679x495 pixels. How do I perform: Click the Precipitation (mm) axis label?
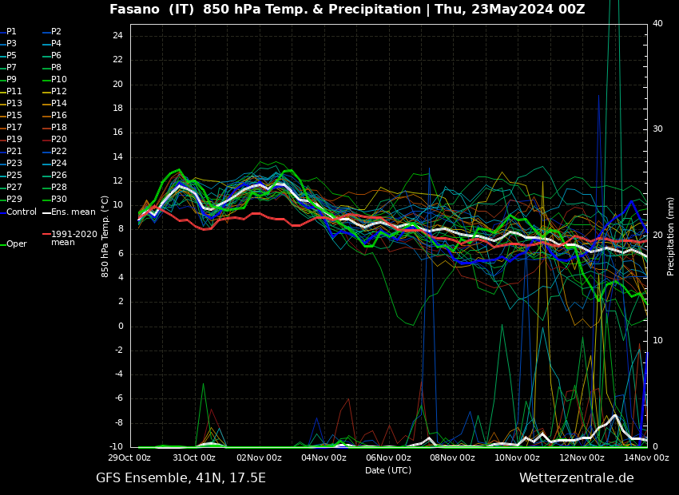[x=671, y=236]
